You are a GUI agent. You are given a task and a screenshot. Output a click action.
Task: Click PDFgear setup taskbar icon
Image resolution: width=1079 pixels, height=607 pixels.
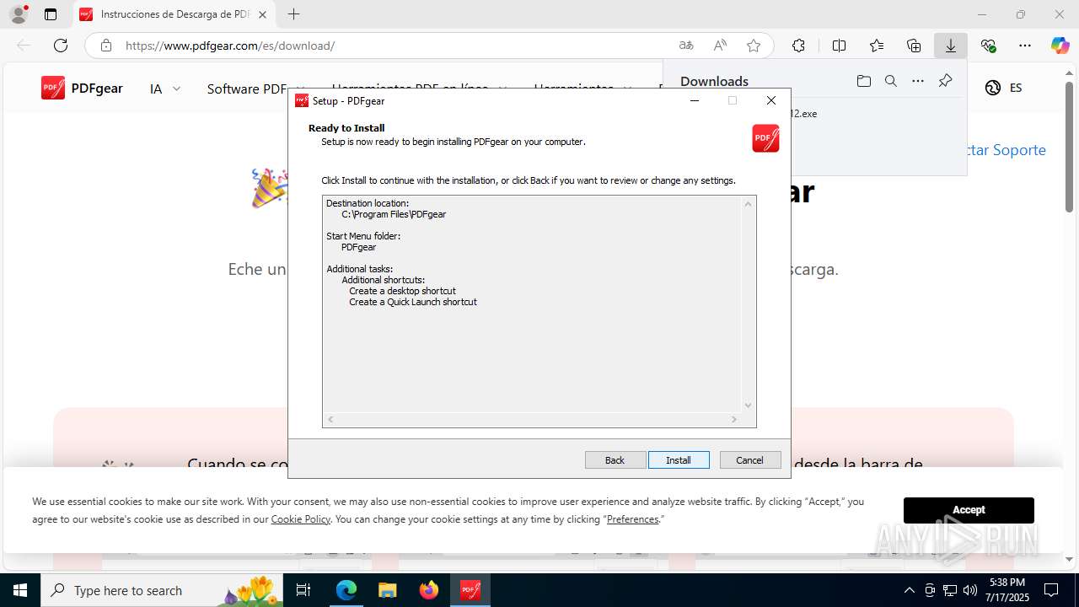pyautogui.click(x=470, y=590)
